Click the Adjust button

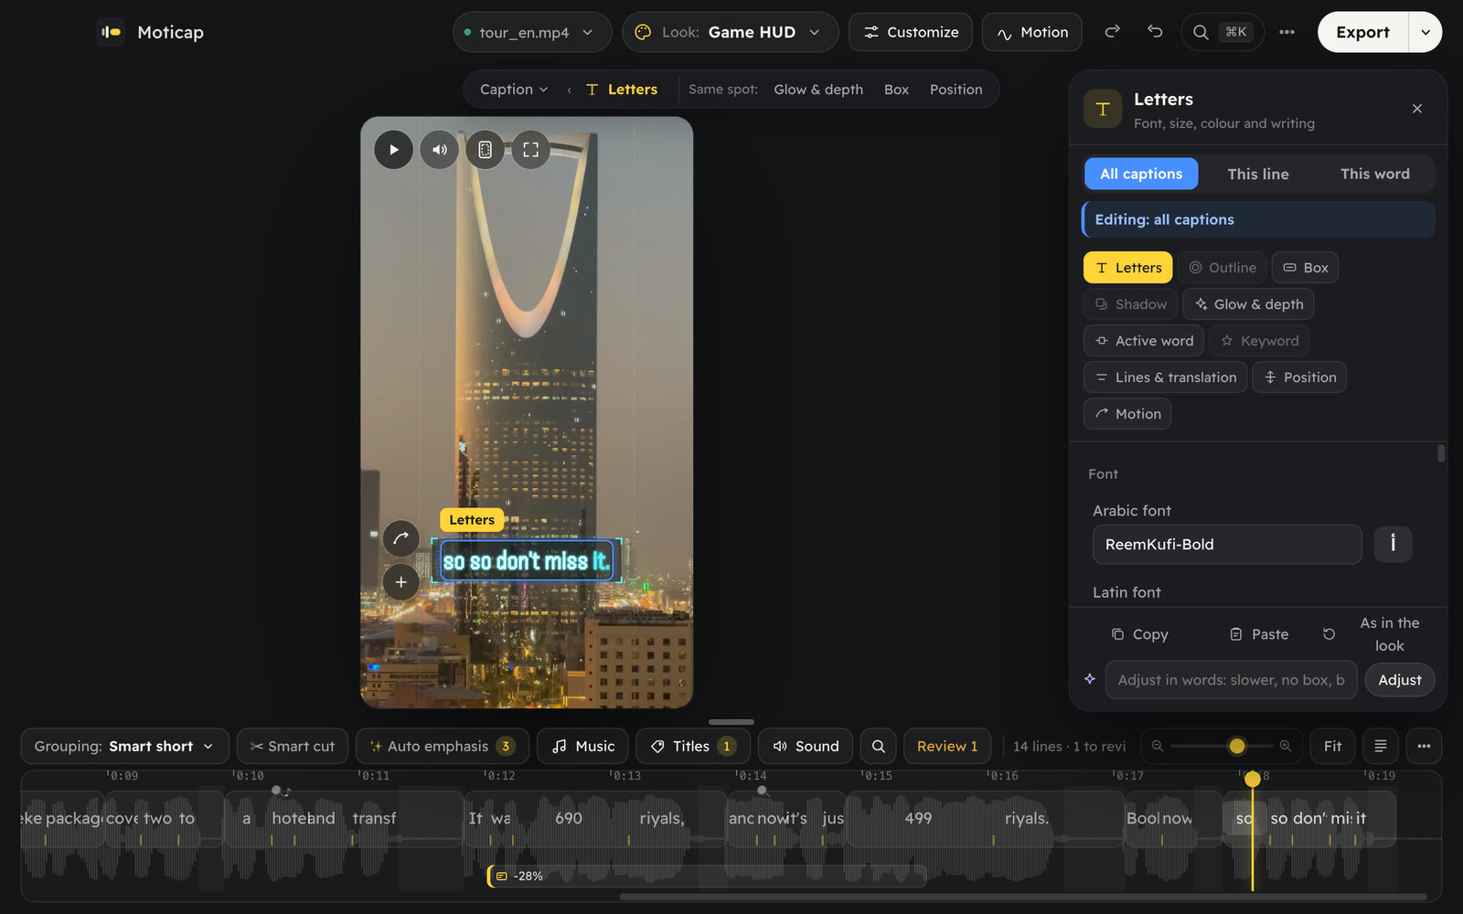click(1399, 680)
